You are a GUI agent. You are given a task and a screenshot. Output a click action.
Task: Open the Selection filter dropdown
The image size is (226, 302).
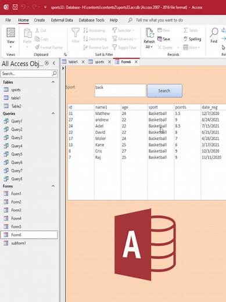[x=123, y=30]
